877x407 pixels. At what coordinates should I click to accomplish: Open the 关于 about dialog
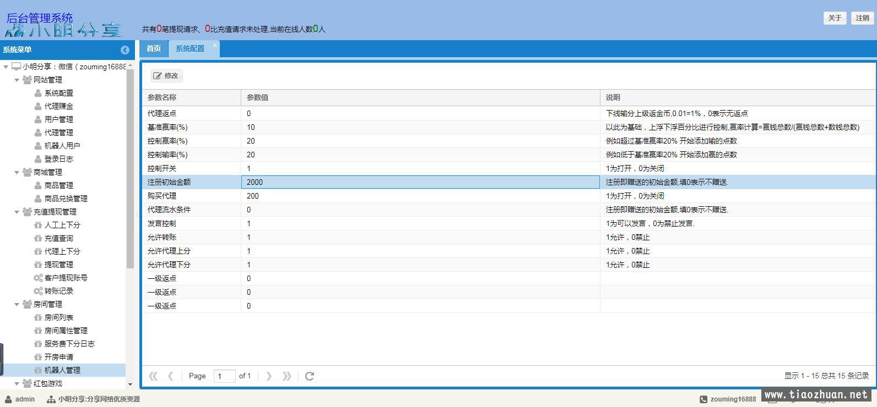coord(835,18)
